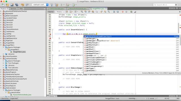Click the Run Project play icon
181x101 pixels.
[x=62, y=5]
